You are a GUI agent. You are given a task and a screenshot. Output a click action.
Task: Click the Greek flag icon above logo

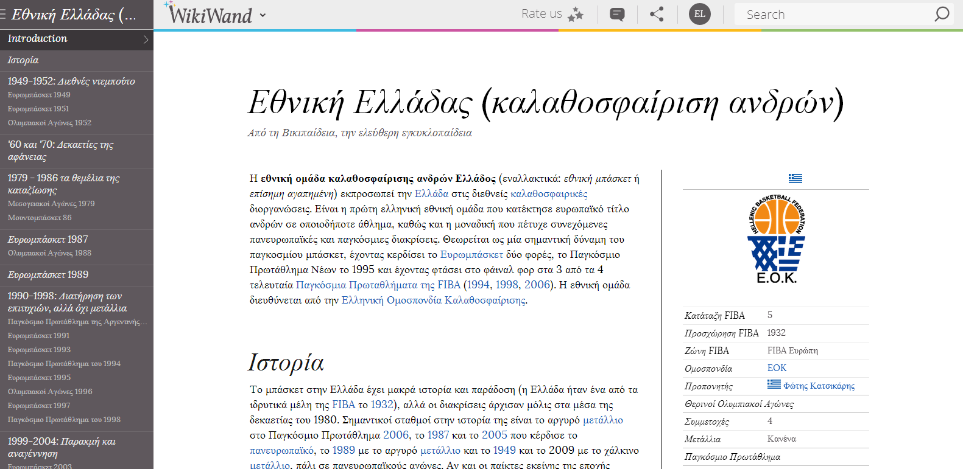click(x=795, y=178)
